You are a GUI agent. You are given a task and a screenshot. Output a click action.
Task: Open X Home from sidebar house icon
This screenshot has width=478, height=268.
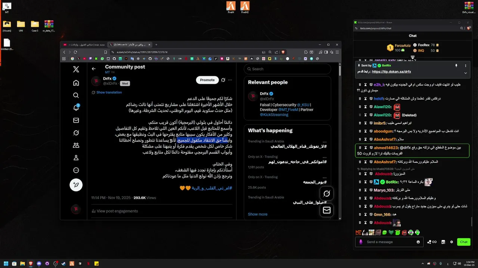click(x=76, y=83)
